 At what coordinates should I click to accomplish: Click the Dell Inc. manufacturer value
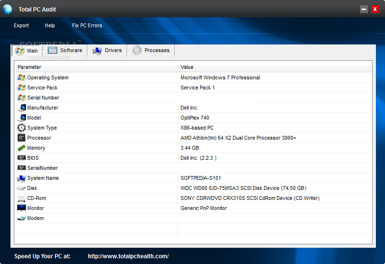pyautogui.click(x=189, y=108)
